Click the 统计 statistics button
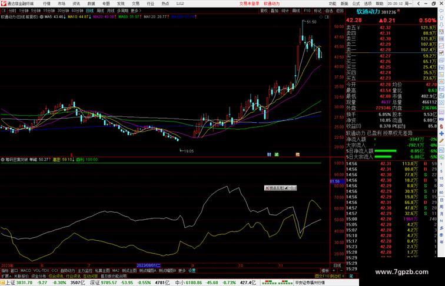The image size is (445, 286). [285, 11]
